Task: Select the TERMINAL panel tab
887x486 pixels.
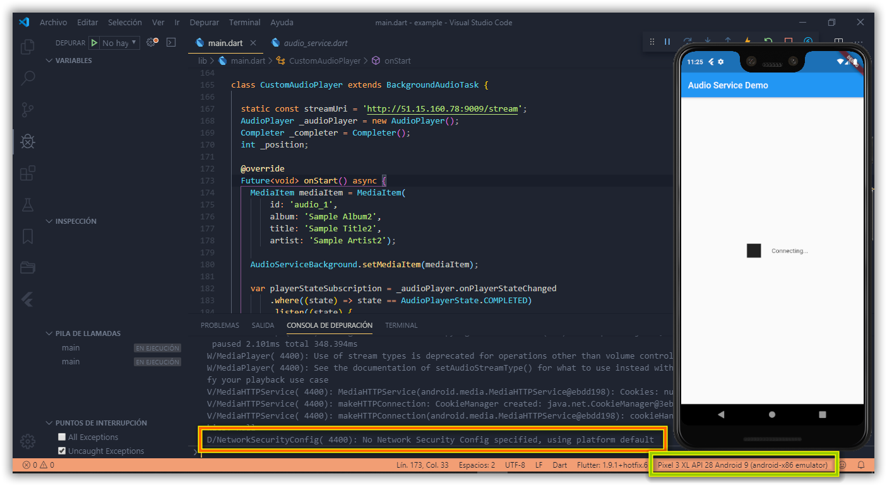Action: point(401,325)
